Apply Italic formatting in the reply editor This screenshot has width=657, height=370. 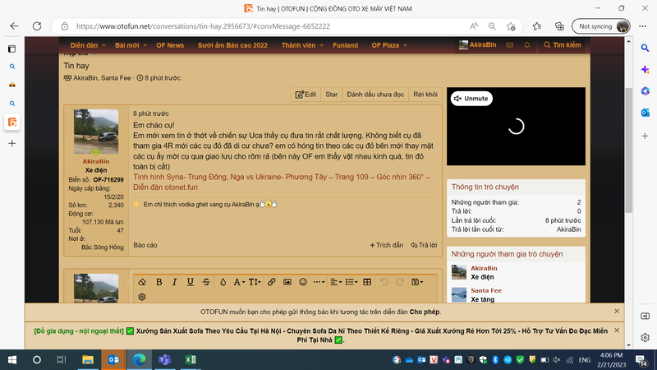tap(174, 282)
